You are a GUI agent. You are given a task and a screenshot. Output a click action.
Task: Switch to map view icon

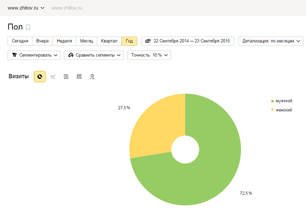pos(92,76)
